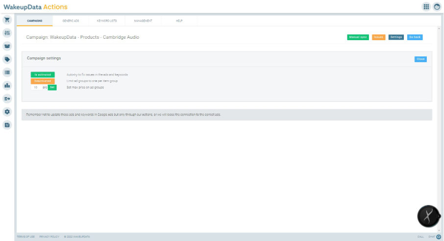The width and height of the screenshot is (444, 241).
Task: Open the user avatar icon in header
Action: point(437,7)
